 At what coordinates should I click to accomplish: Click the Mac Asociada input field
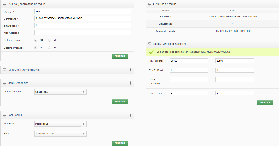pyautogui.click(x=82, y=32)
